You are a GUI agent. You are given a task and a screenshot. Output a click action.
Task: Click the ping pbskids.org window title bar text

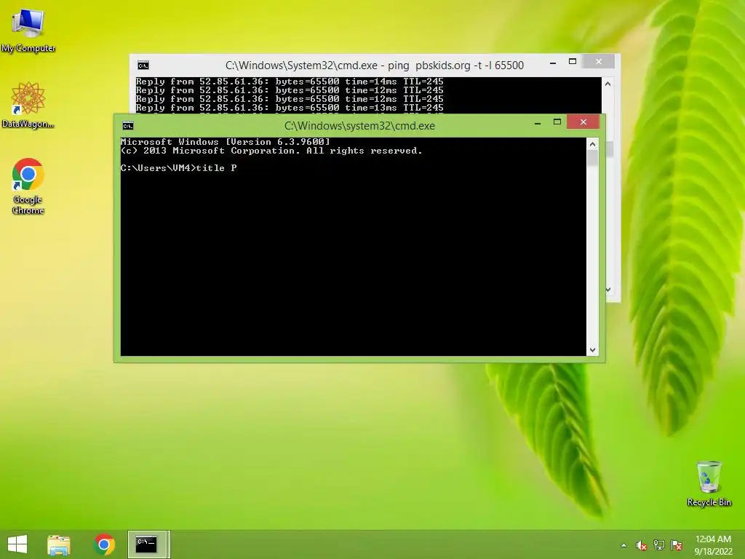[x=375, y=66]
